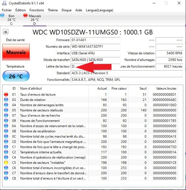Click the Actuel column header
186x190 pixels.
pos(98,89)
